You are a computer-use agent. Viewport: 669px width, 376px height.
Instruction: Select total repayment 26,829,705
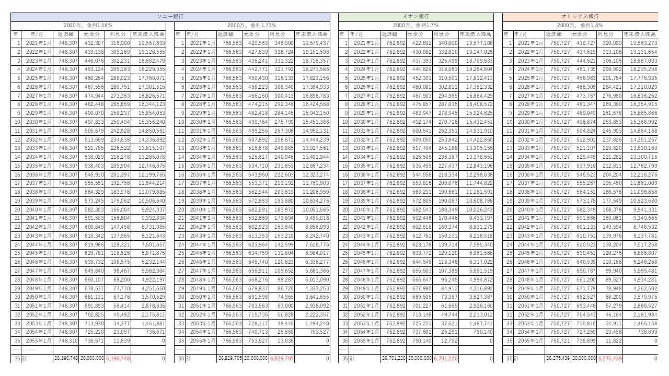230,359
